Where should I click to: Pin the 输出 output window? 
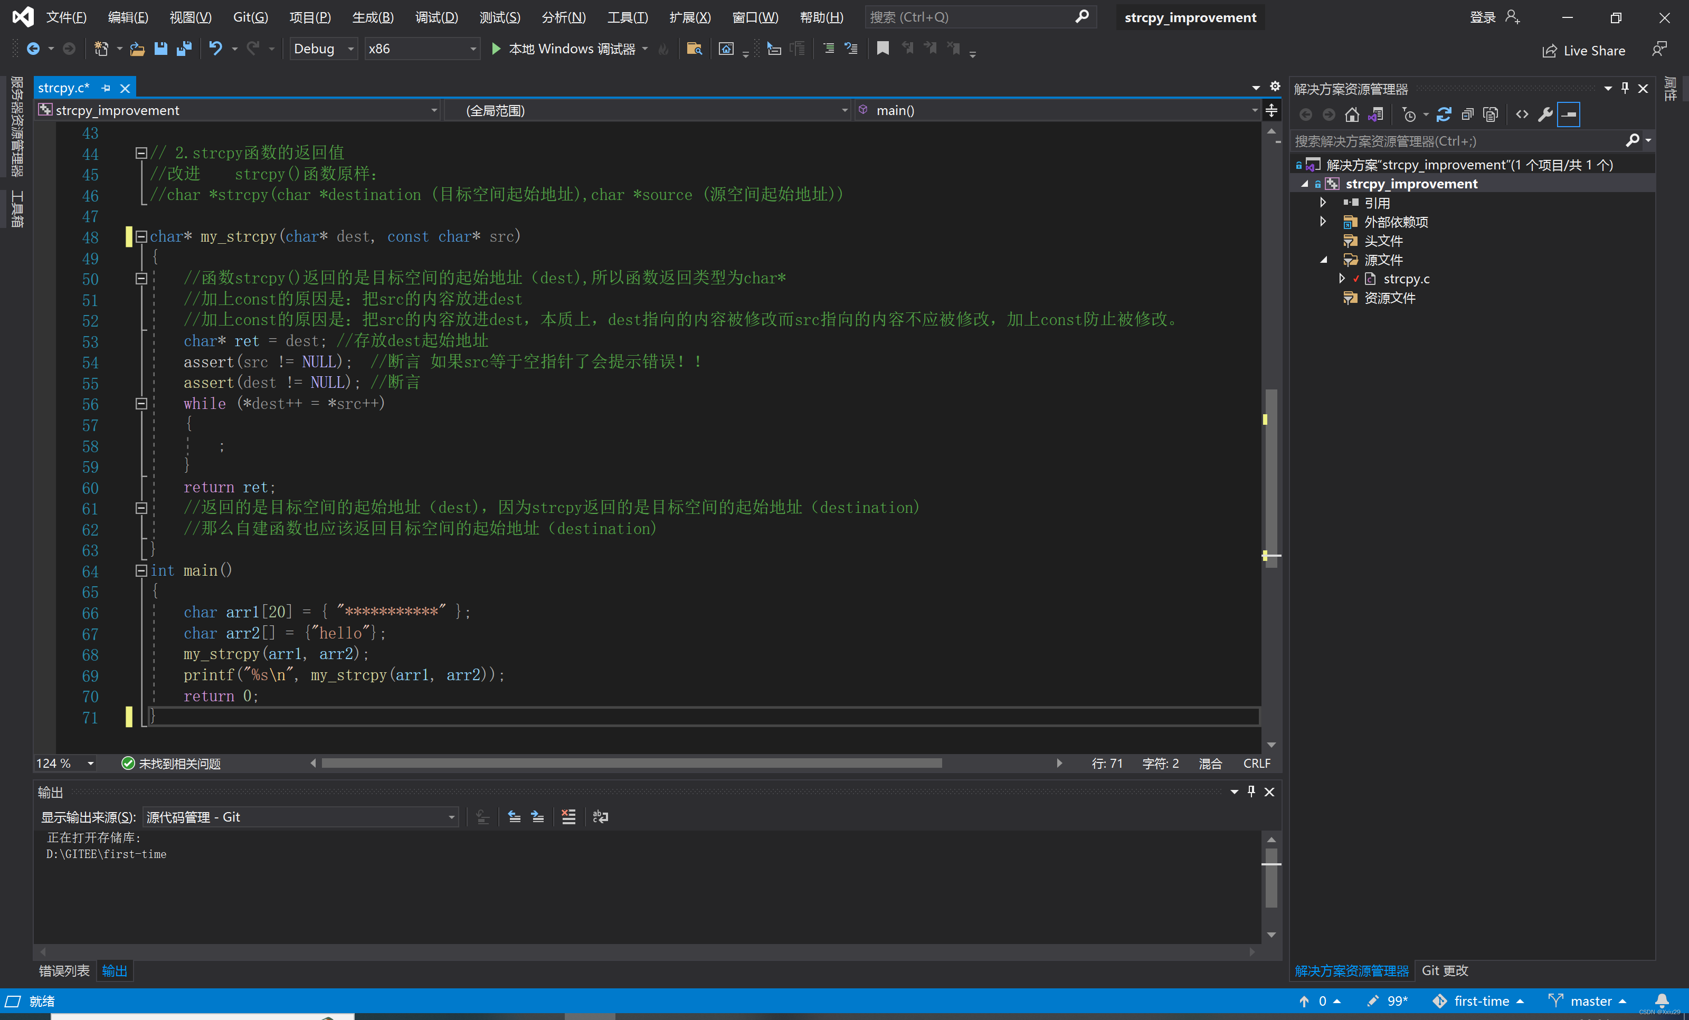tap(1250, 792)
